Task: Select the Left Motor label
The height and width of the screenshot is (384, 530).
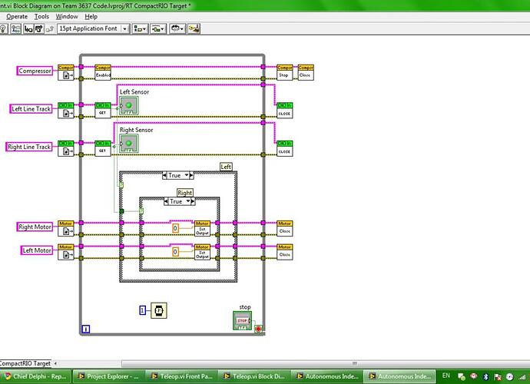Action: [x=37, y=250]
